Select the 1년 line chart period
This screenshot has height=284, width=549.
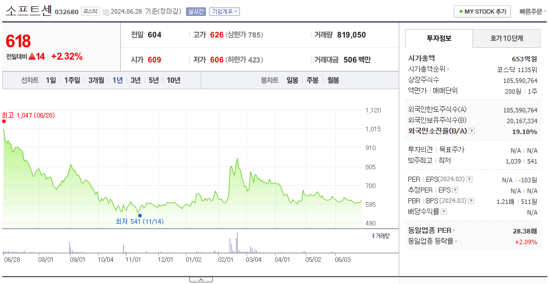117,80
